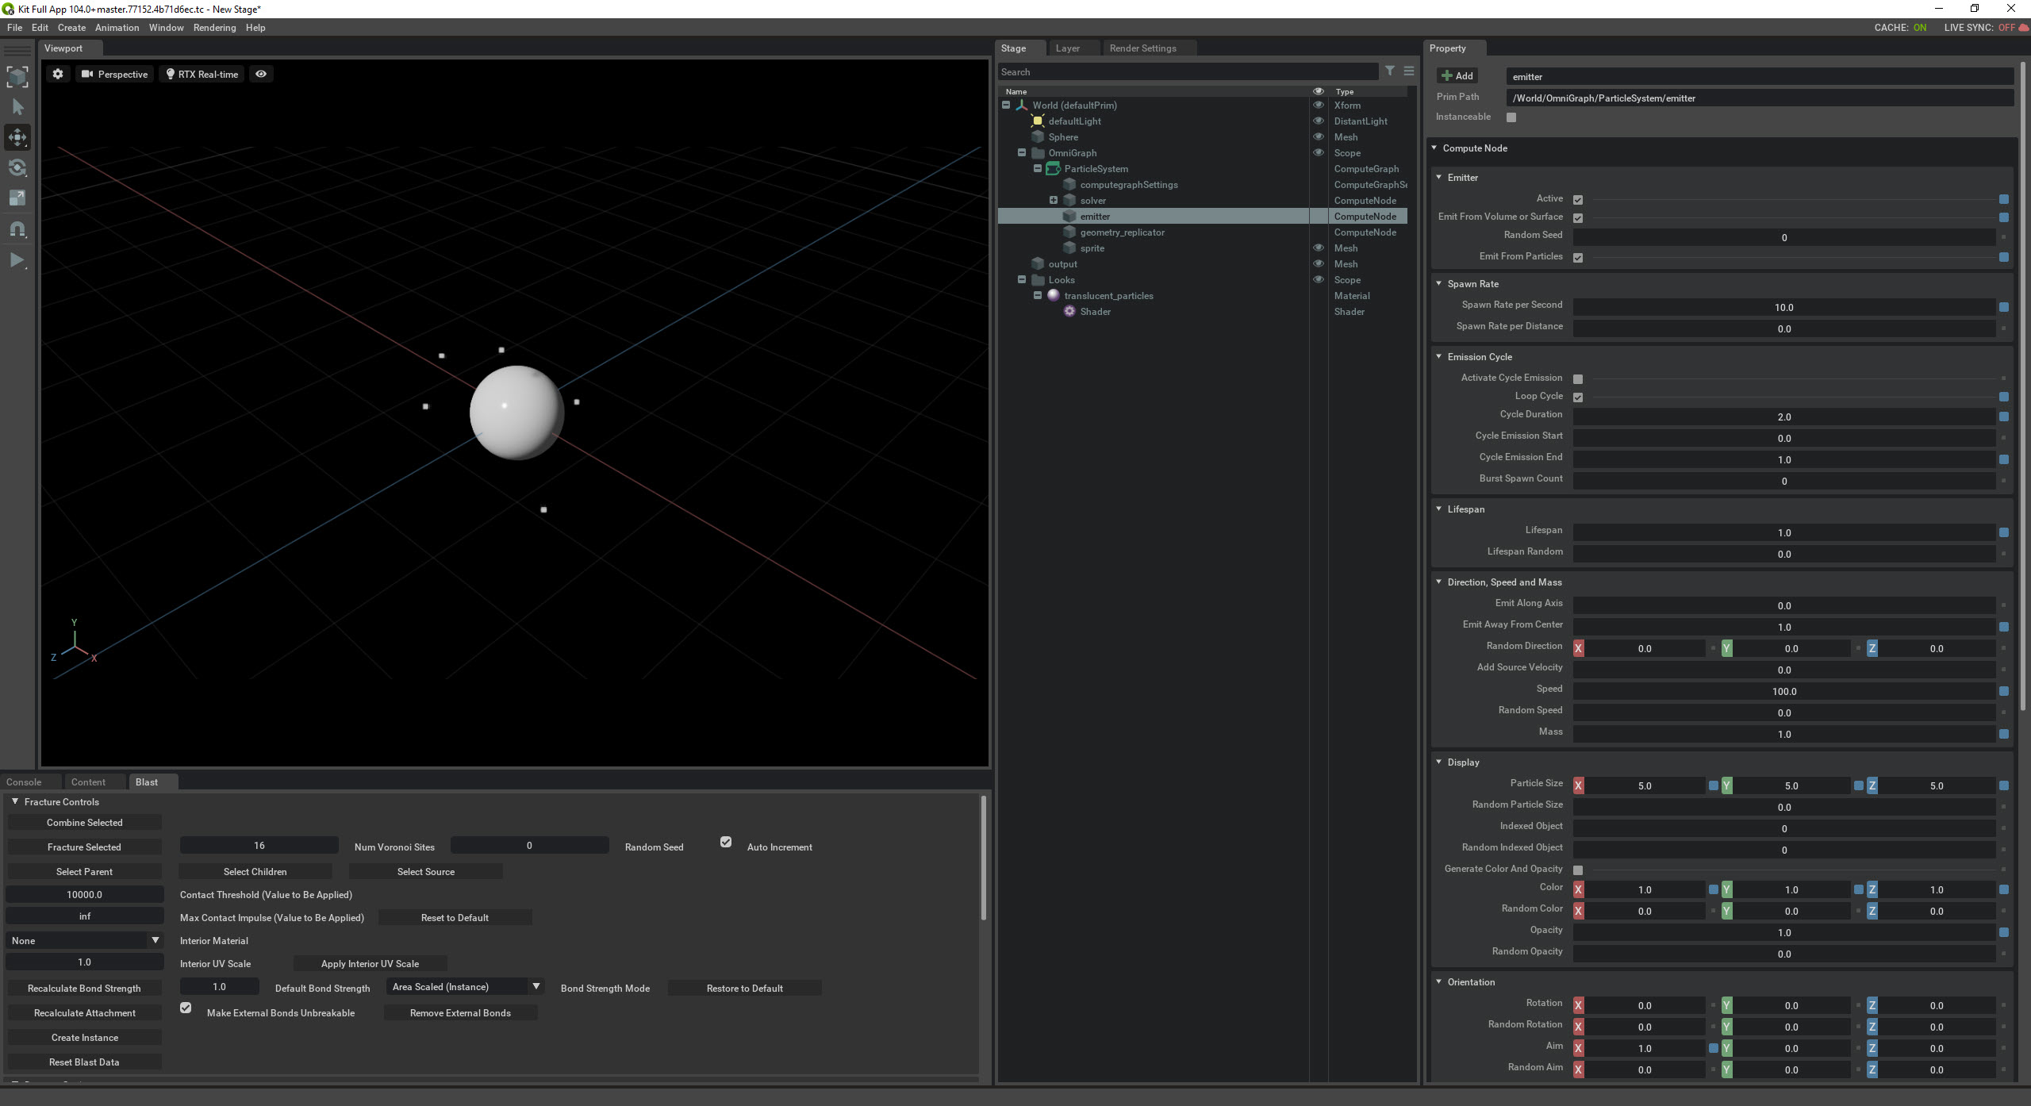Open viewport settings gear
The image size is (2031, 1106).
pos(58,74)
